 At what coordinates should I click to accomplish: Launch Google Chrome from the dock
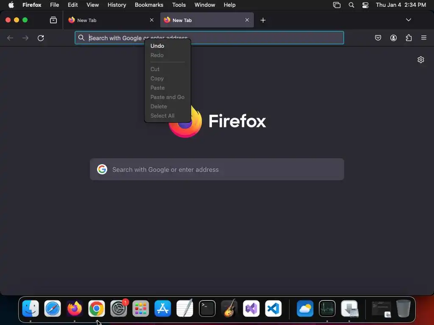(96, 308)
